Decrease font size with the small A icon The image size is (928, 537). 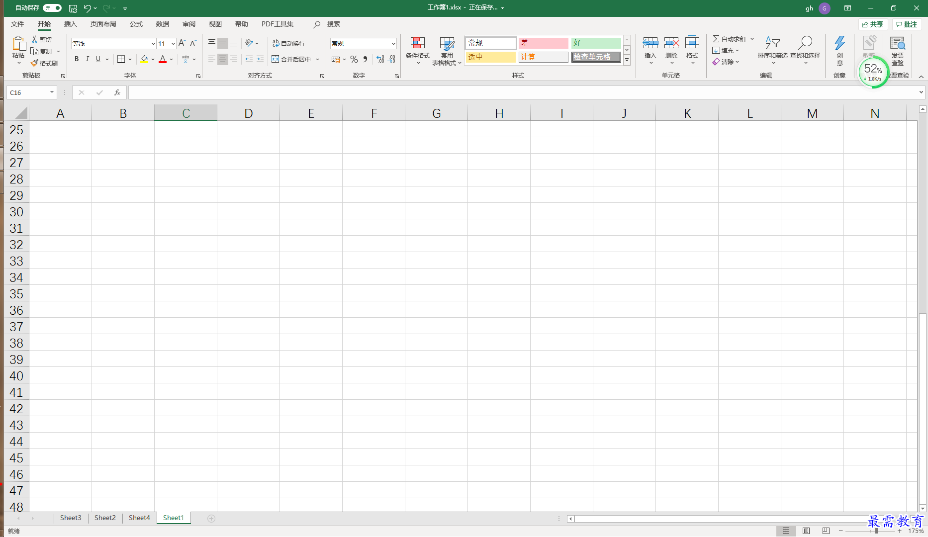click(193, 43)
